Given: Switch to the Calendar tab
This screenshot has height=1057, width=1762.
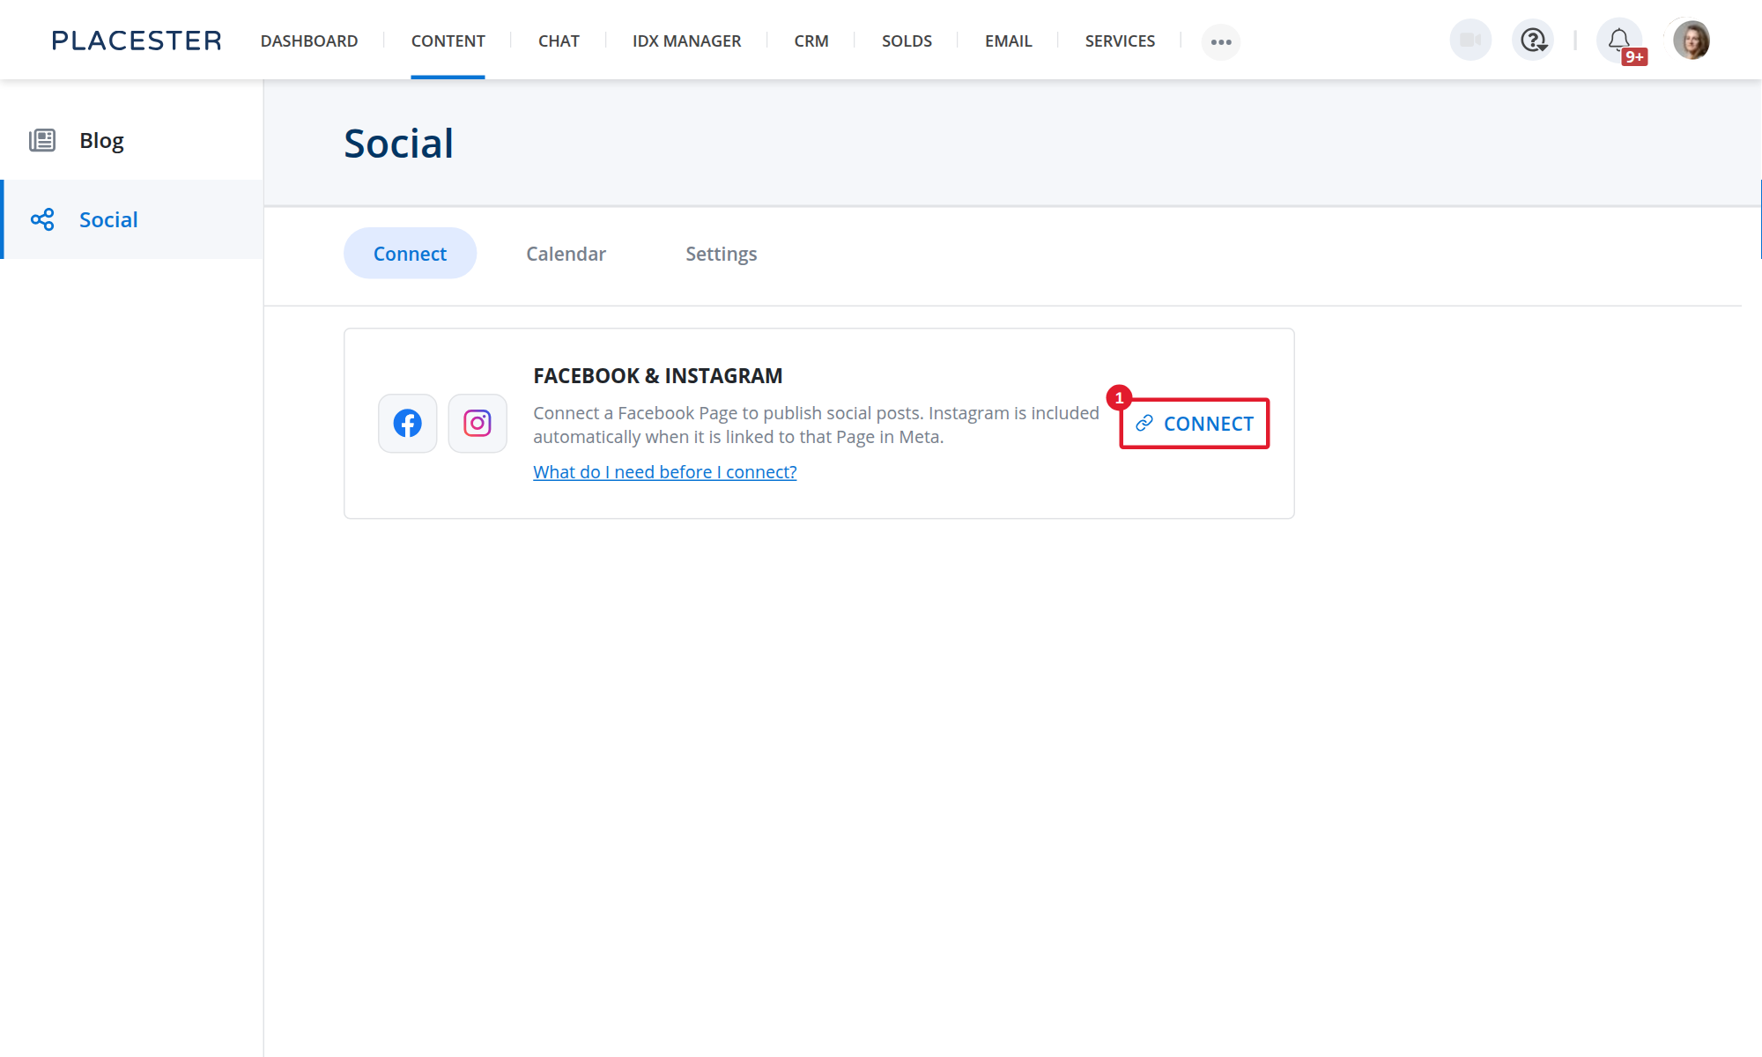Looking at the screenshot, I should pyautogui.click(x=566, y=254).
